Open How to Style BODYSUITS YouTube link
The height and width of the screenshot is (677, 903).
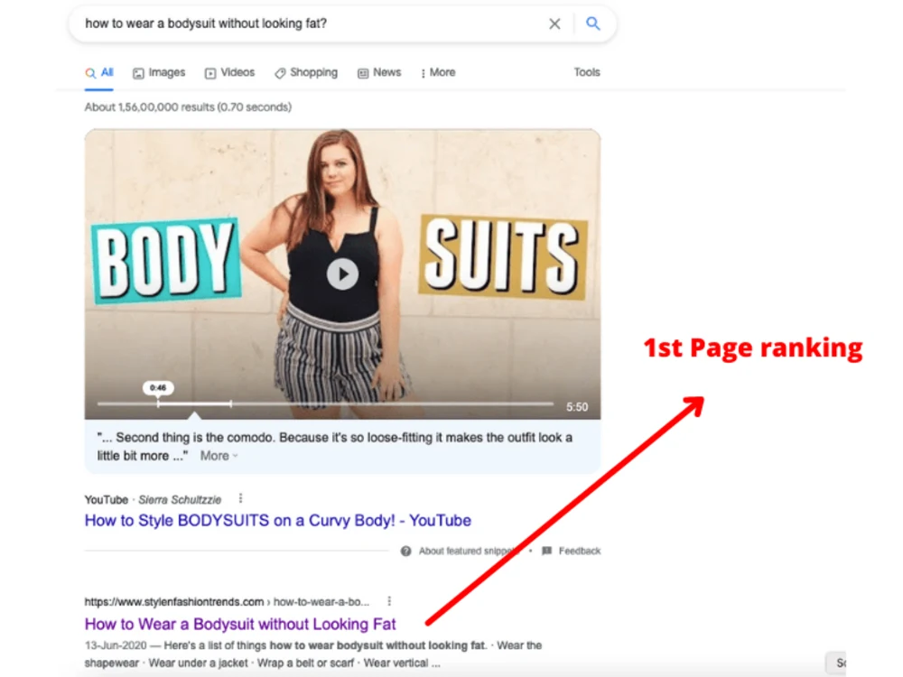click(x=277, y=521)
